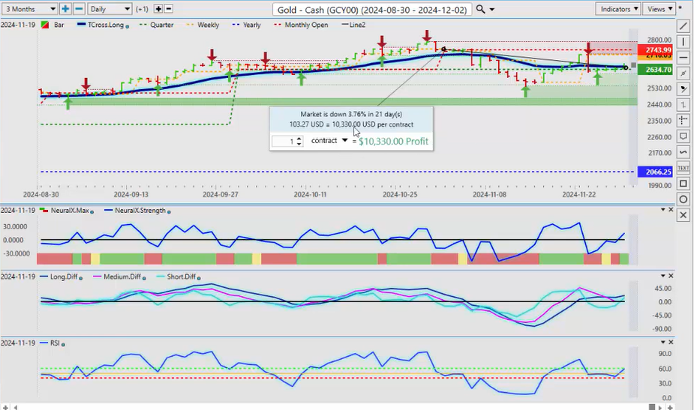The width and height of the screenshot is (694, 410).
Task: Click the Medium.Diff legend label
Action: pyautogui.click(x=122, y=277)
